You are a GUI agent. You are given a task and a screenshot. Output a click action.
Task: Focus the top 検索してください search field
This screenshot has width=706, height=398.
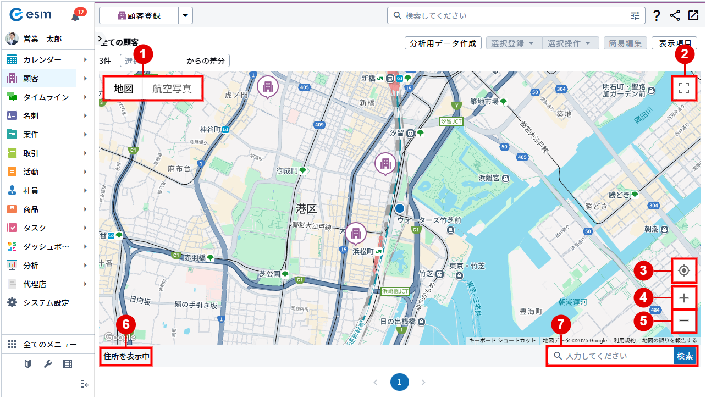[x=517, y=15]
